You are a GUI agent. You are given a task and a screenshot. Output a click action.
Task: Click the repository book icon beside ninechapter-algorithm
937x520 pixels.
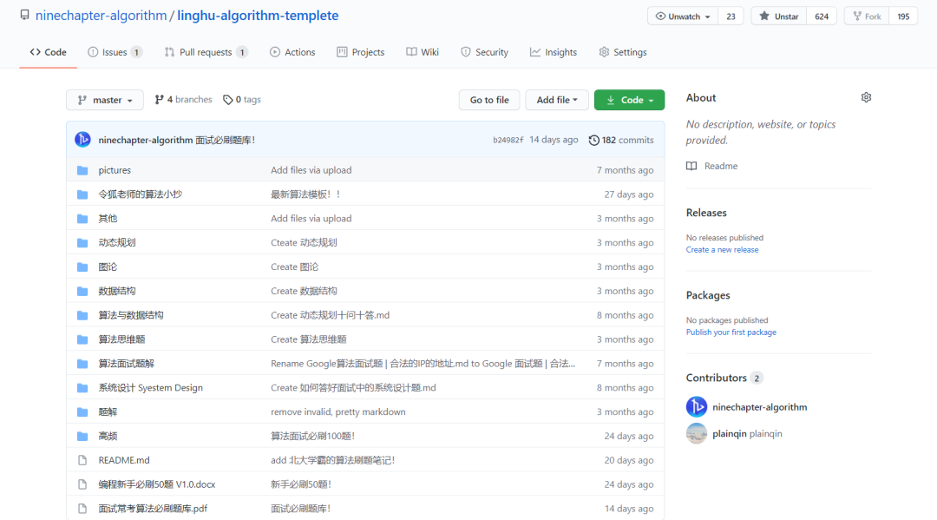[24, 15]
